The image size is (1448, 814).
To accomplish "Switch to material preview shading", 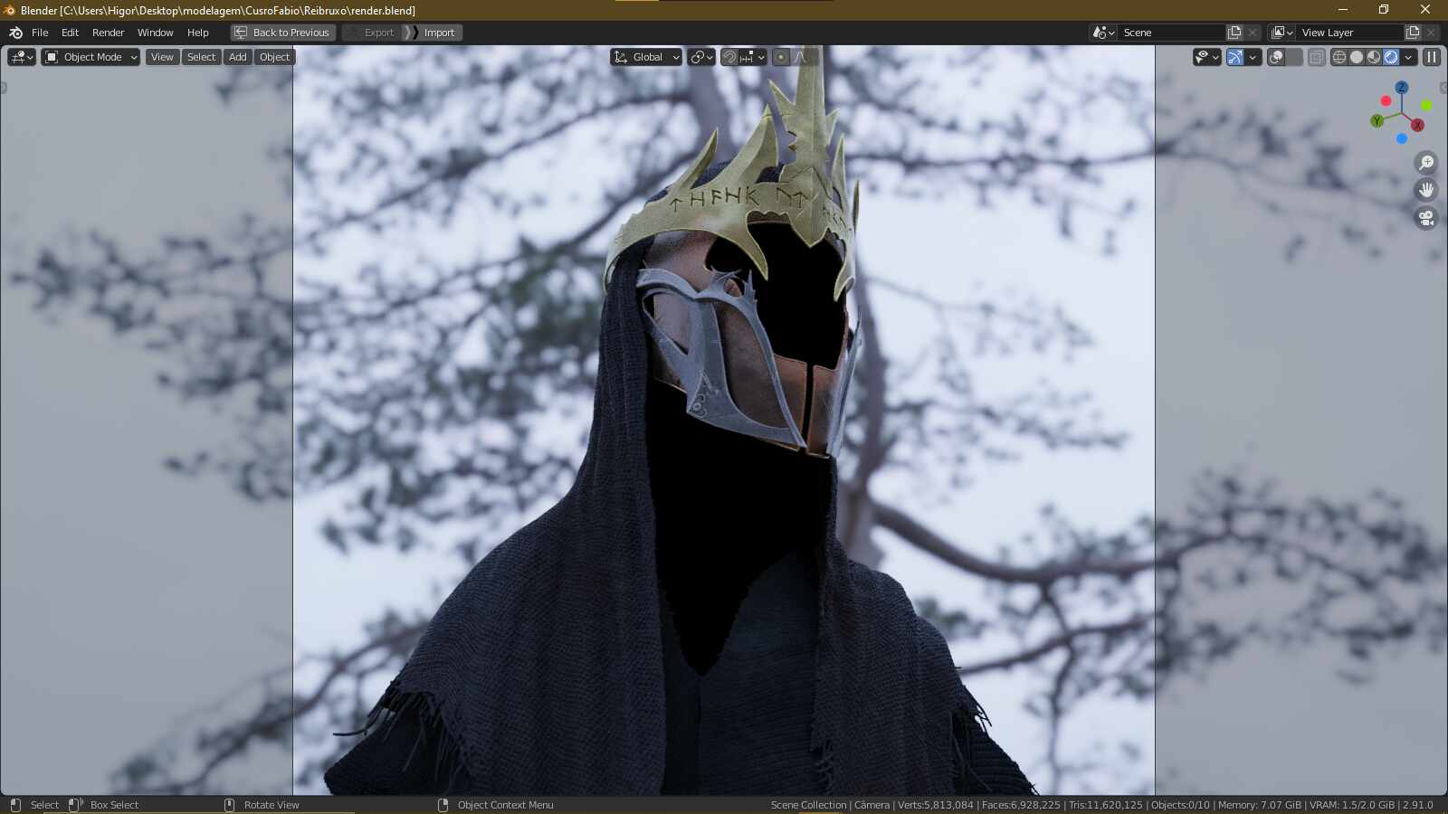I will 1374,57.
